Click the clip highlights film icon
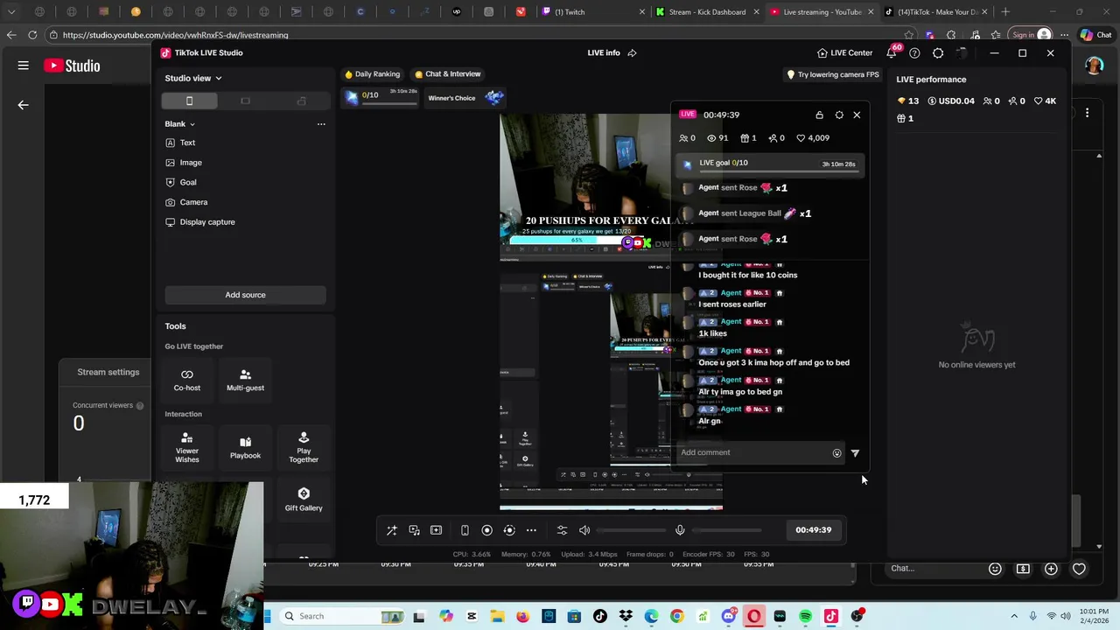This screenshot has width=1120, height=630. [x=436, y=530]
